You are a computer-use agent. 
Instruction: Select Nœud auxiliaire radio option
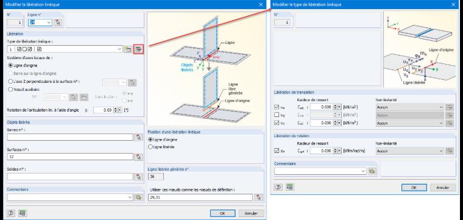click(10, 89)
